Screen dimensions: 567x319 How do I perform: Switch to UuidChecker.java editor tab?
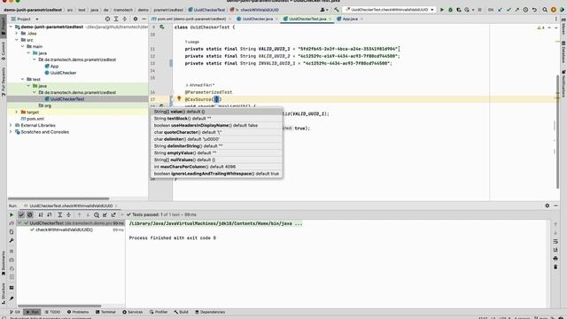coord(257,19)
